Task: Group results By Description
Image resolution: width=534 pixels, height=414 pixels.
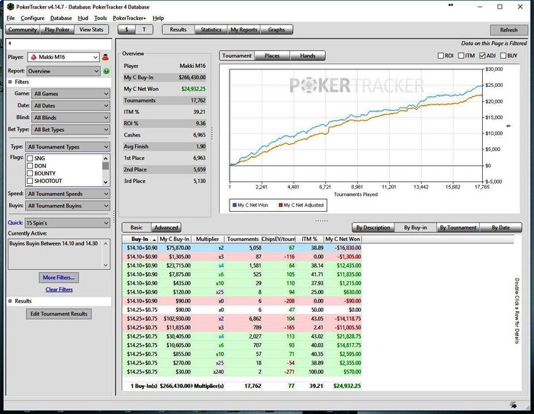Action: [x=373, y=227]
